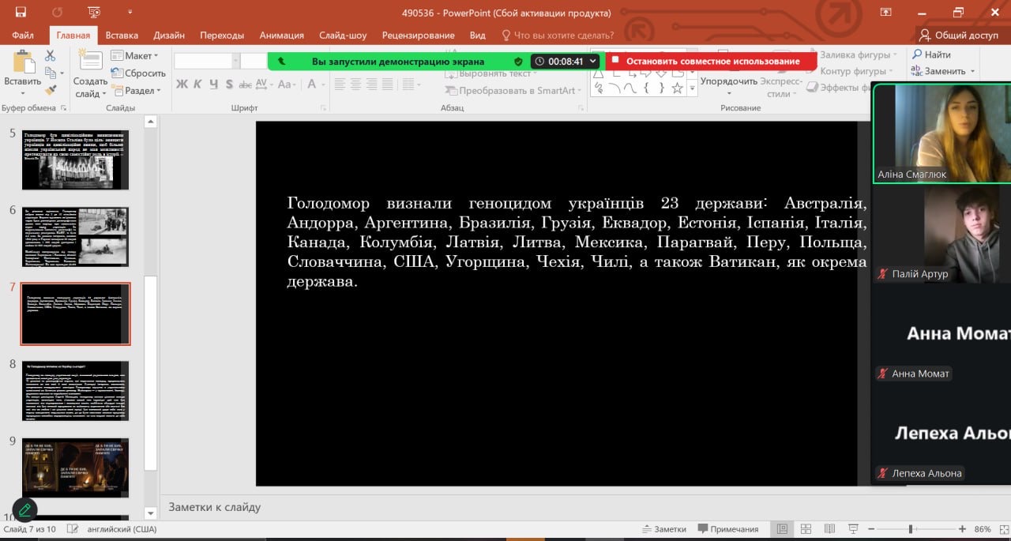
Task: Click the zoom slider handle
Action: pos(911,529)
